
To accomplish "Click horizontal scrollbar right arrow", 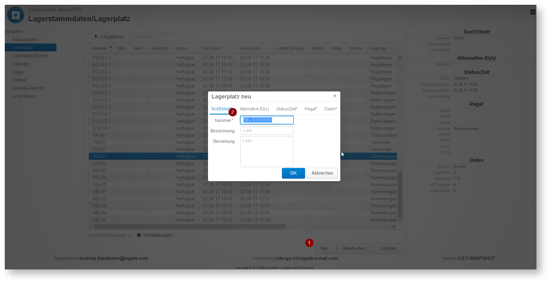I will (x=394, y=226).
